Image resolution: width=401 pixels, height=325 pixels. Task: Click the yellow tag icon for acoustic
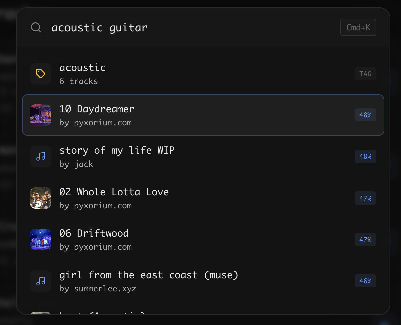(x=41, y=74)
